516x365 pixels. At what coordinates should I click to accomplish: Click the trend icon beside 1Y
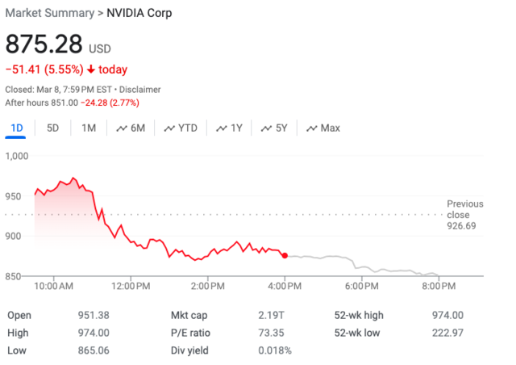(222, 128)
